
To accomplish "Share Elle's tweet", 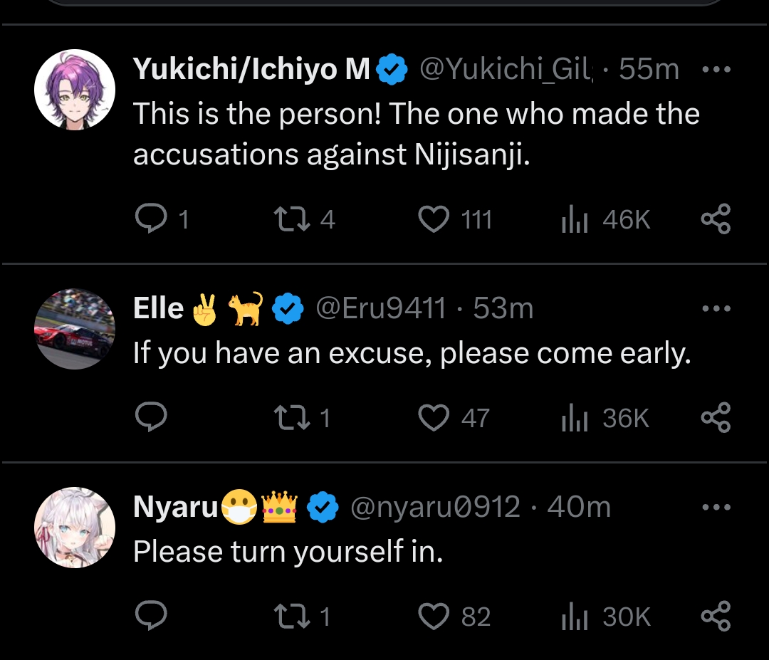I will coord(716,418).
